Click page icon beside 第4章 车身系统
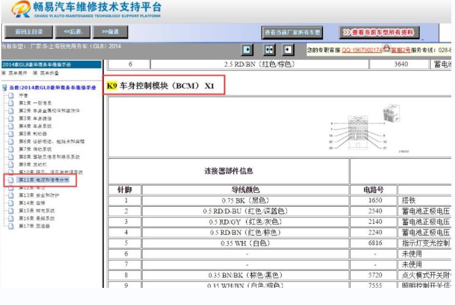455x305 pixels. 11,126
